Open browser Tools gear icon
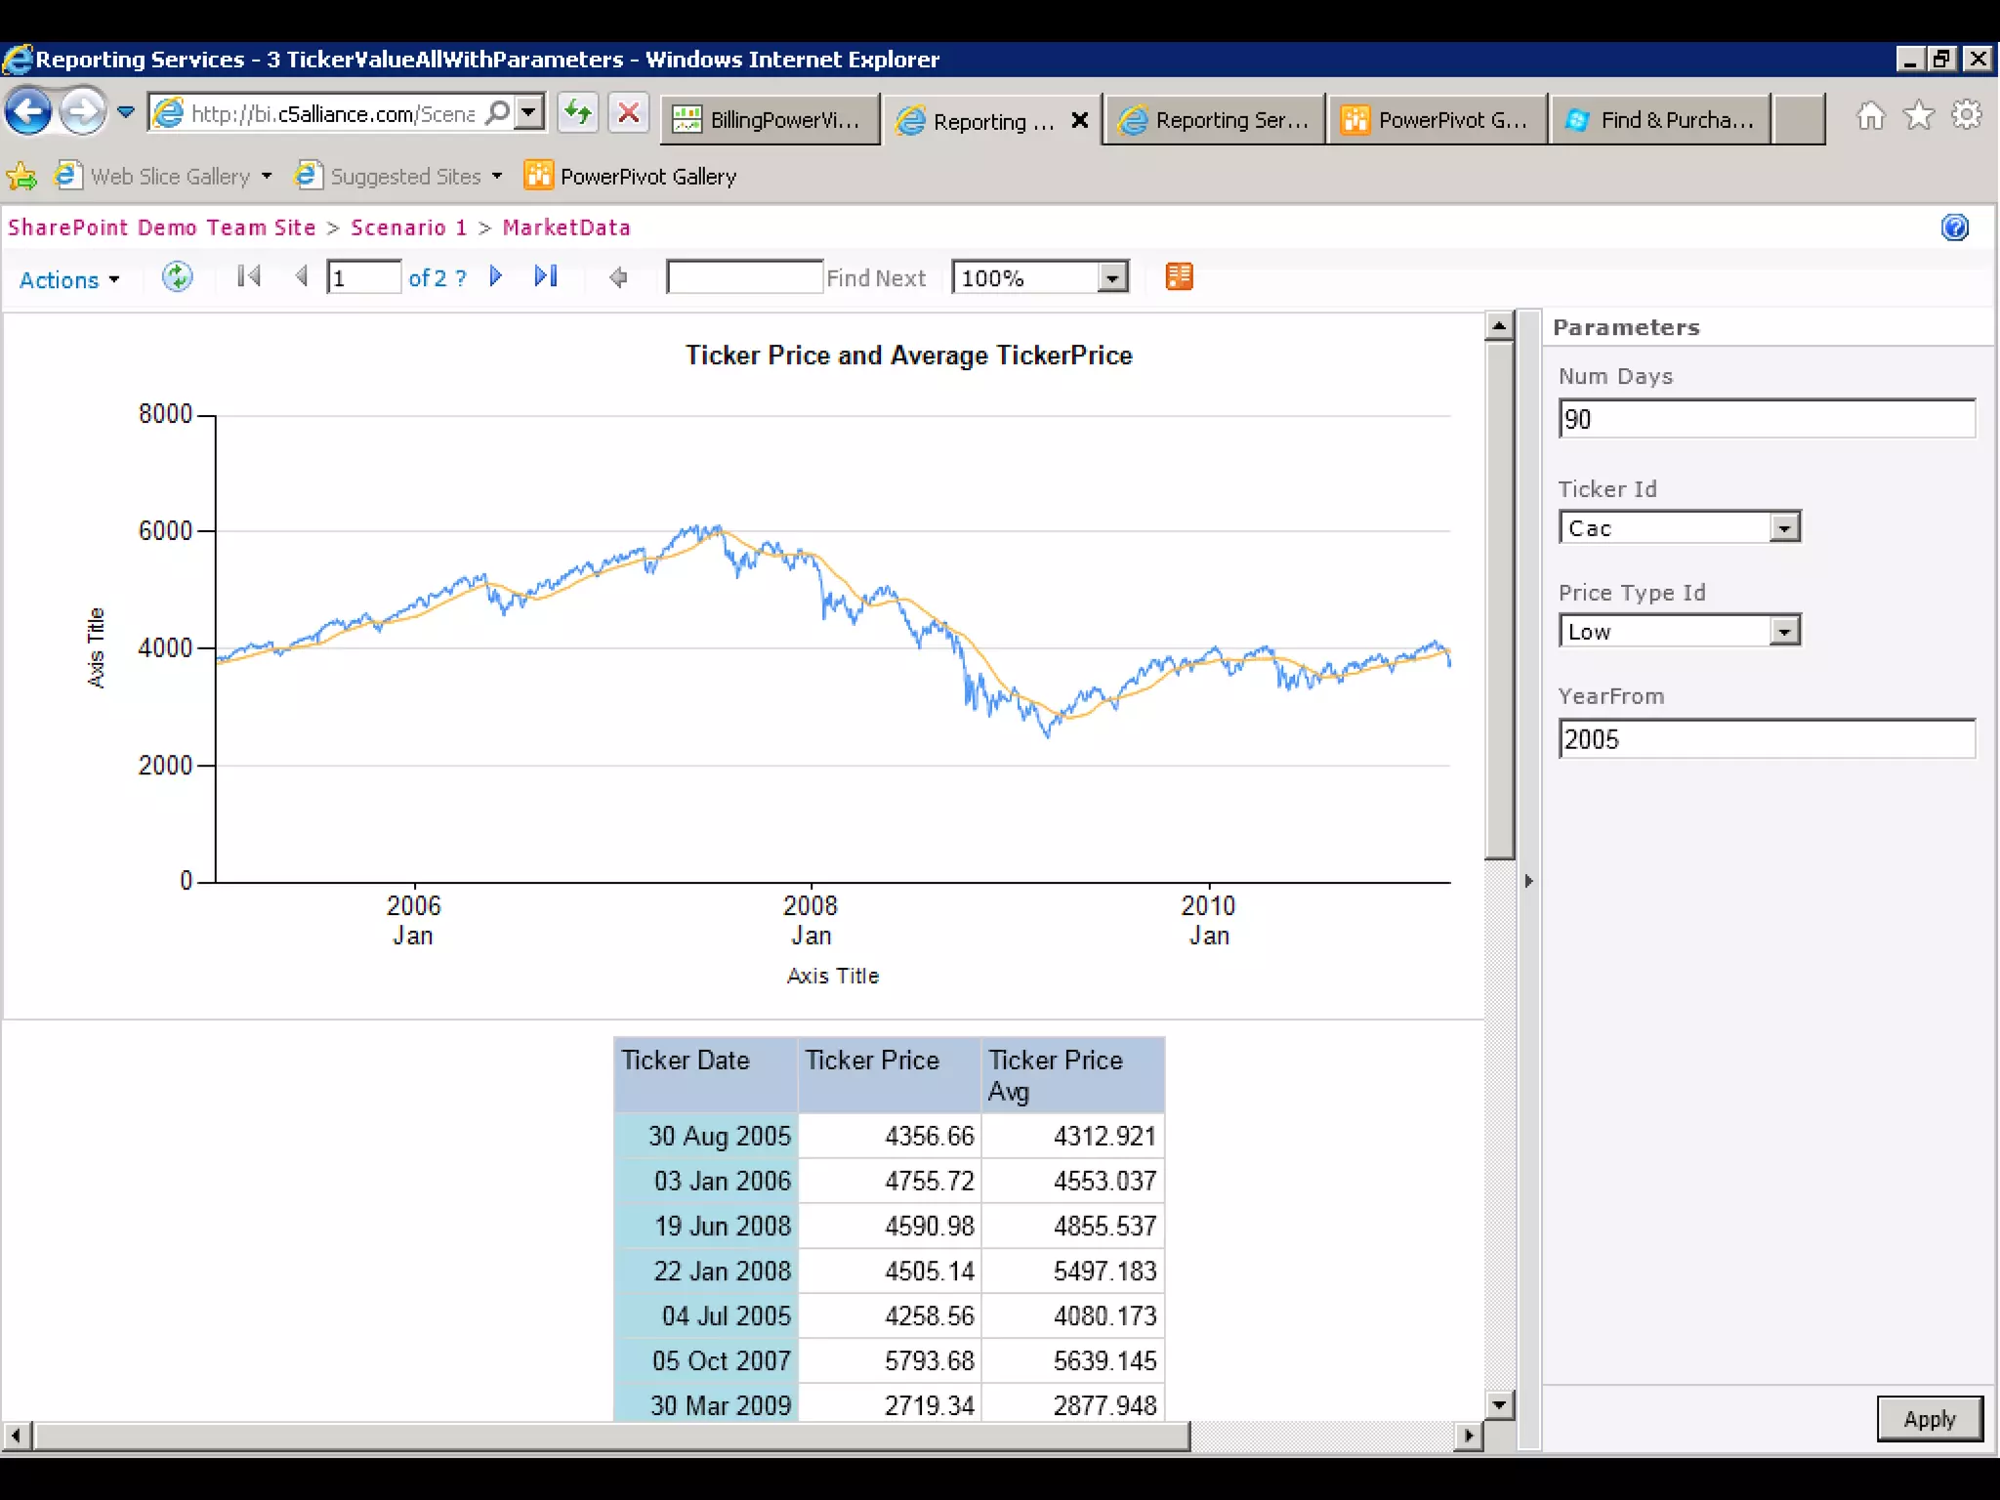Viewport: 2000px width, 1500px height. pos(1966,116)
